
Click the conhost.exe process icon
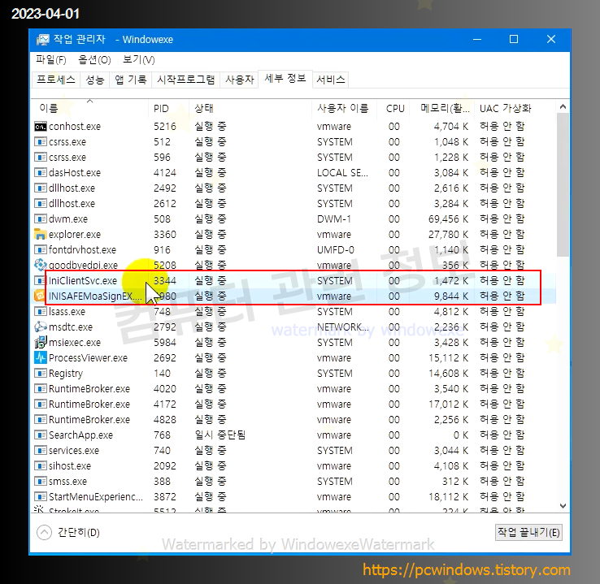click(x=40, y=127)
